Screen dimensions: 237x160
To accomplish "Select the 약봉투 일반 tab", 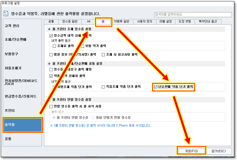I will tap(121, 21).
